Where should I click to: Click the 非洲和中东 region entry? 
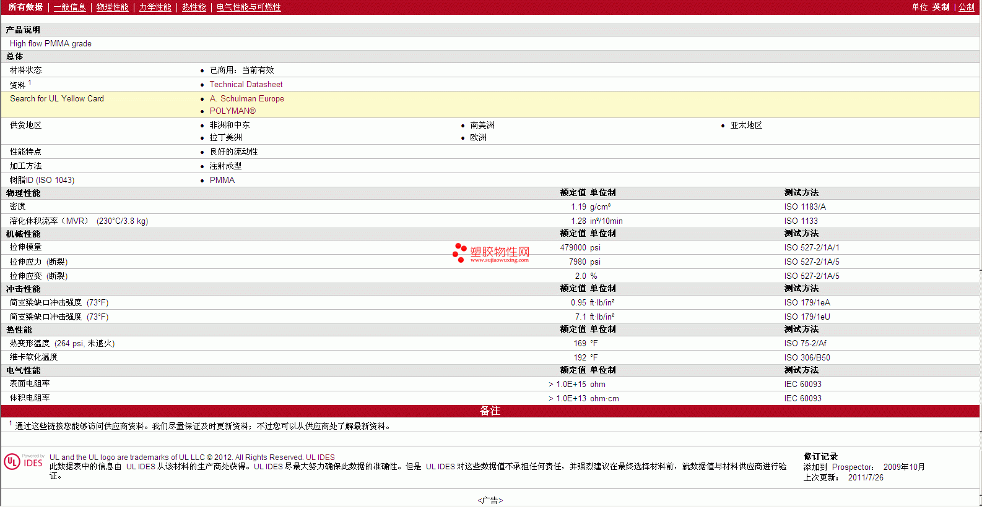230,126
